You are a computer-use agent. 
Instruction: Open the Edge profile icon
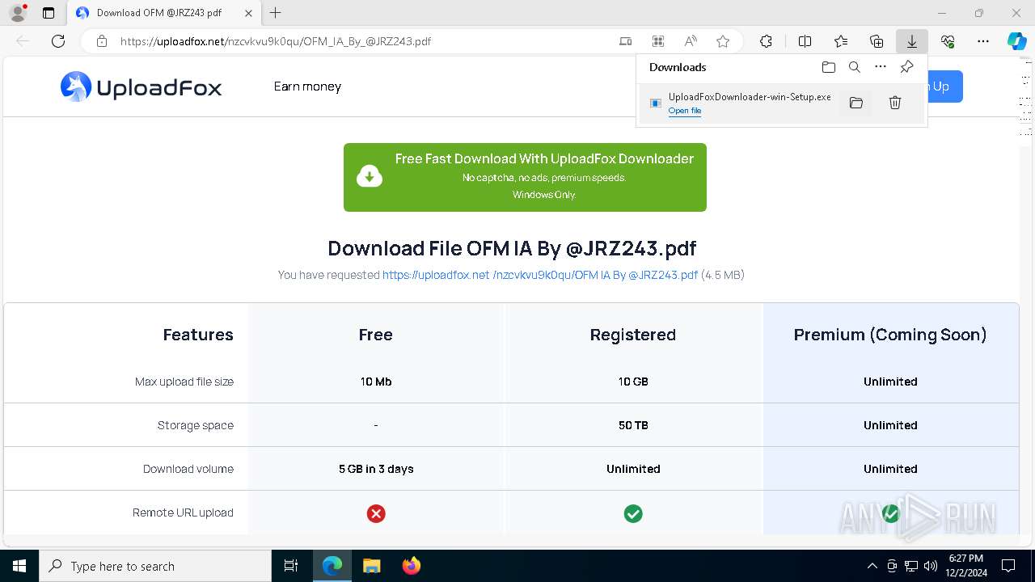(17, 13)
